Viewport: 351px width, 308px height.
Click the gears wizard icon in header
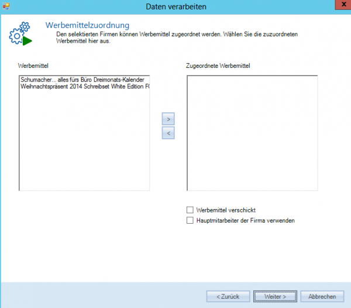tap(20, 36)
